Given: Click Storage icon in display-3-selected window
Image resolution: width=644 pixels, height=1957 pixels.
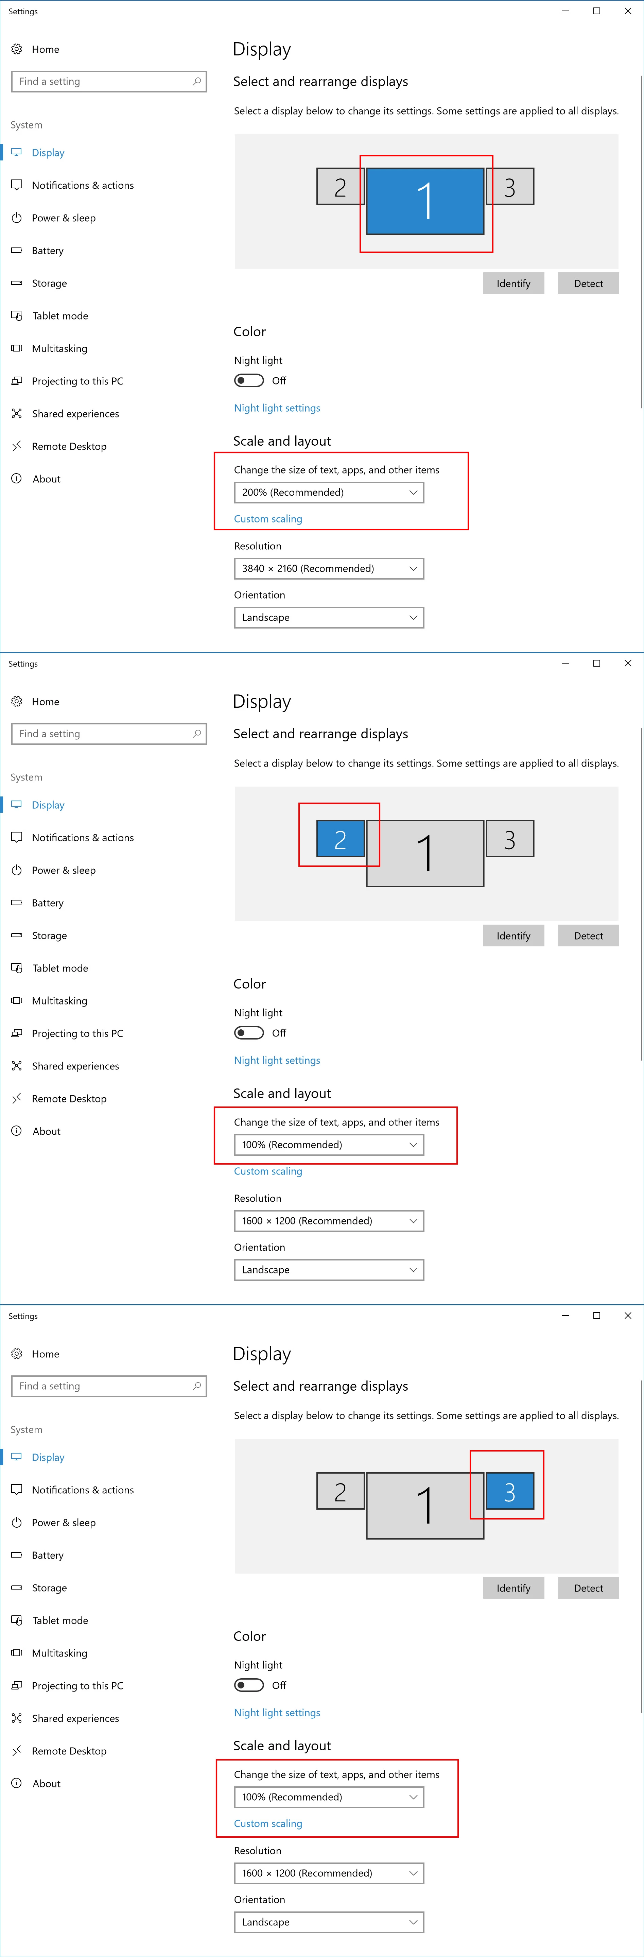Looking at the screenshot, I should click(x=17, y=1588).
